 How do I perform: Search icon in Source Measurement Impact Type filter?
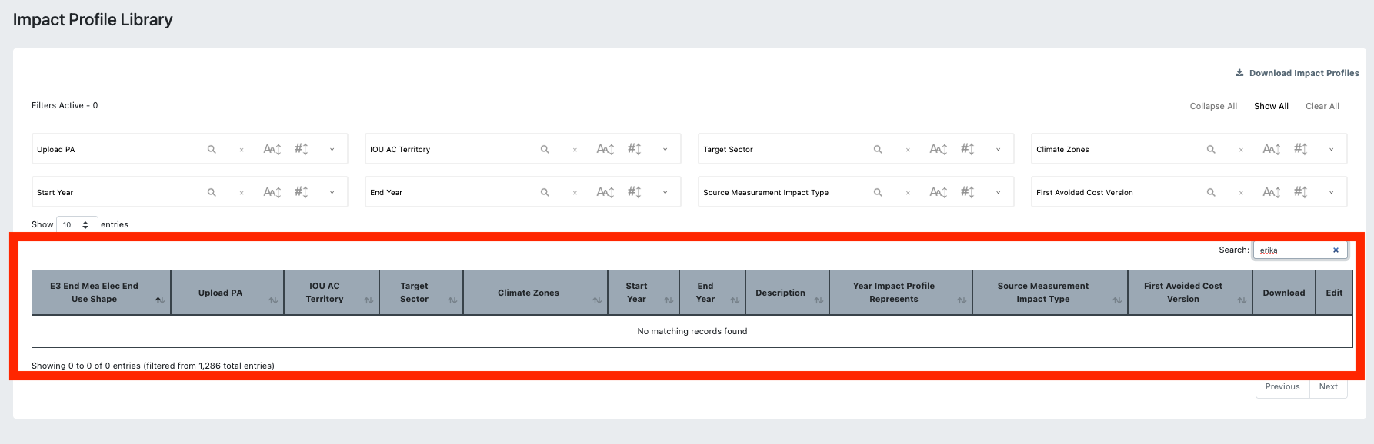878,192
